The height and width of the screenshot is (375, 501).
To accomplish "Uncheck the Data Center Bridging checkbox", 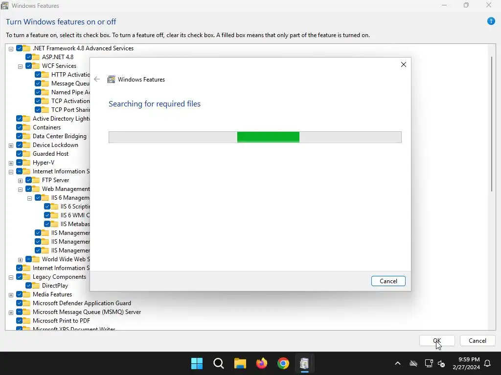I will pyautogui.click(x=19, y=136).
